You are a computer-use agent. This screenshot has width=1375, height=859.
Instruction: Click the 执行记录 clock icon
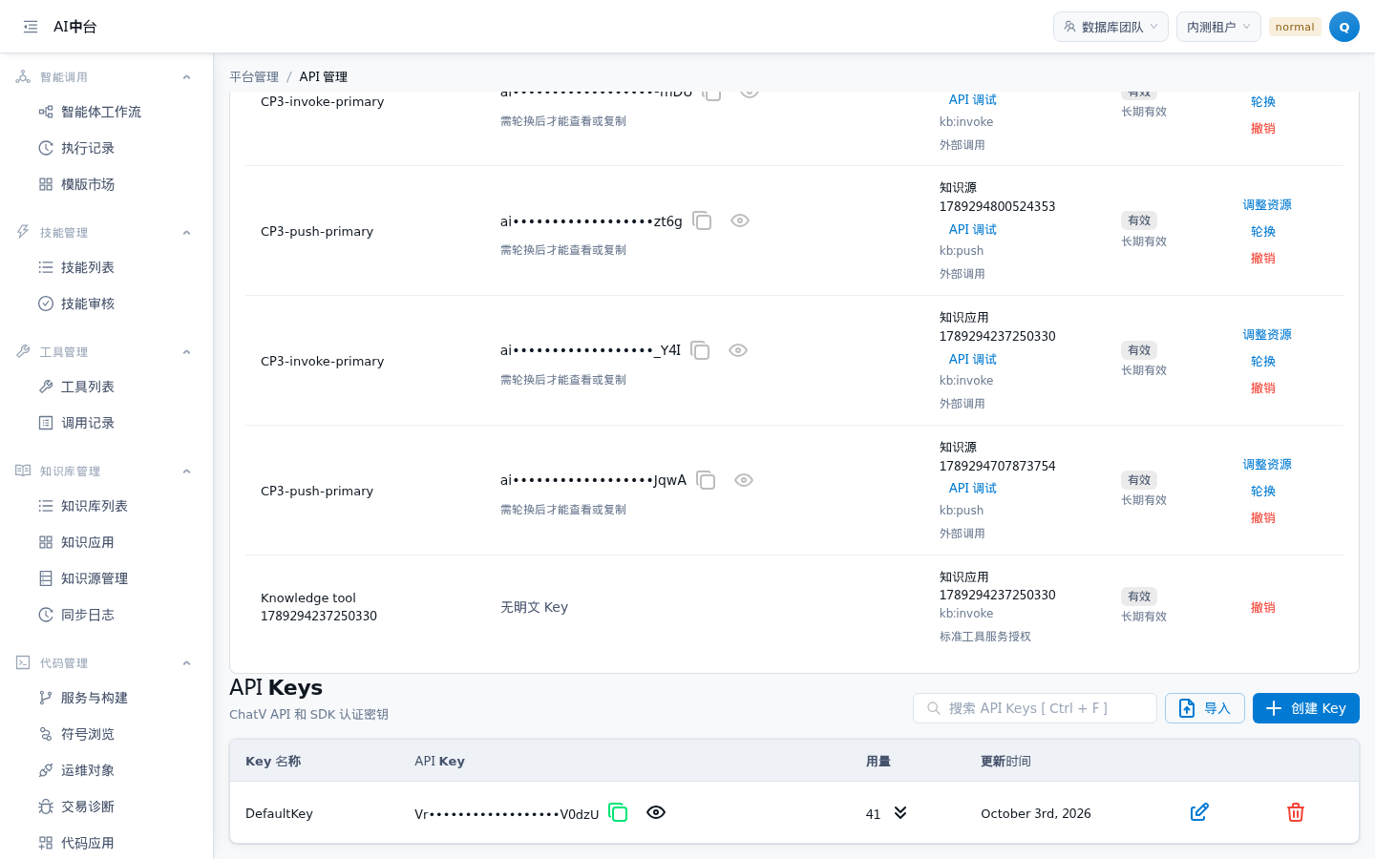coord(46,148)
